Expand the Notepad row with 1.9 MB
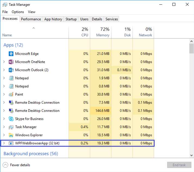194x172 pixels. (x=4, y=78)
